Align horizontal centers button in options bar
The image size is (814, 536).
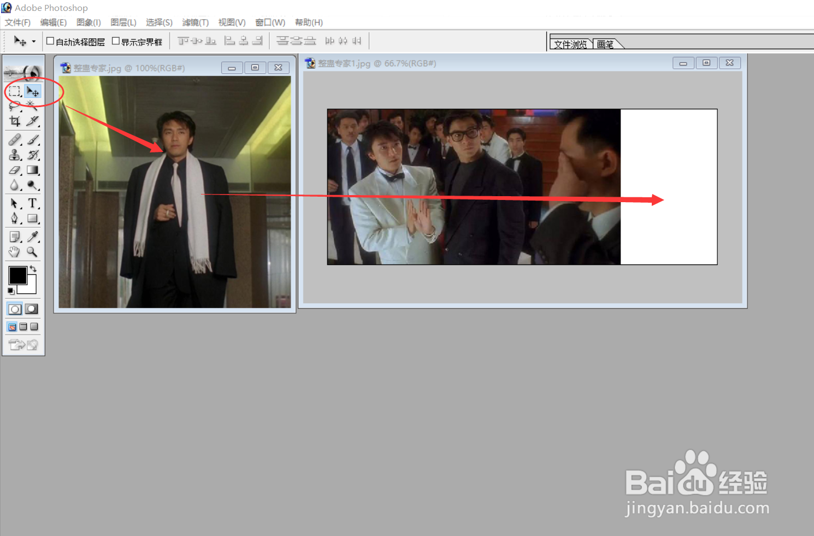244,41
